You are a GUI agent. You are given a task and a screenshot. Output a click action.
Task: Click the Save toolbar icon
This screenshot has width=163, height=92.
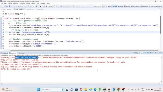point(5,6)
